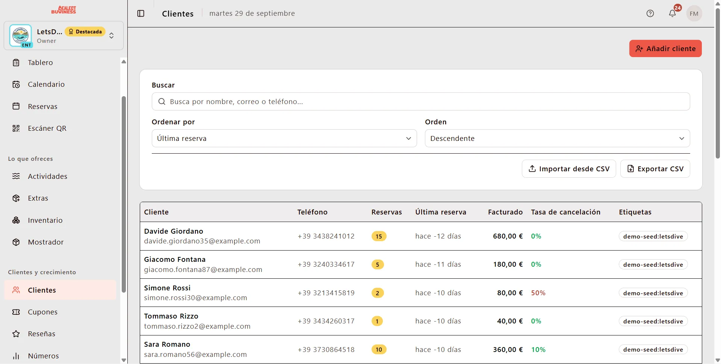Open the help question mark icon
This screenshot has width=721, height=364.
[x=650, y=14]
